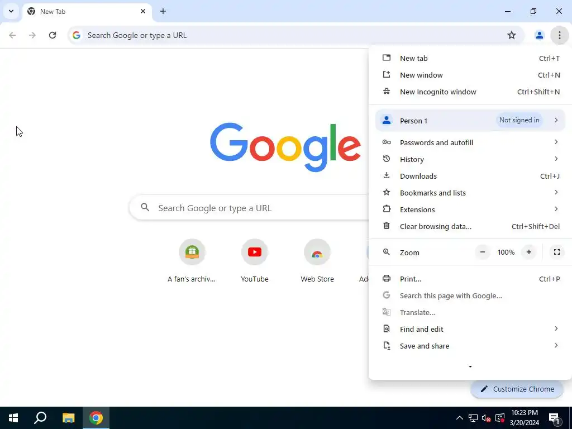
Task: Expand Passwords and autofill submenu
Action: click(x=470, y=142)
